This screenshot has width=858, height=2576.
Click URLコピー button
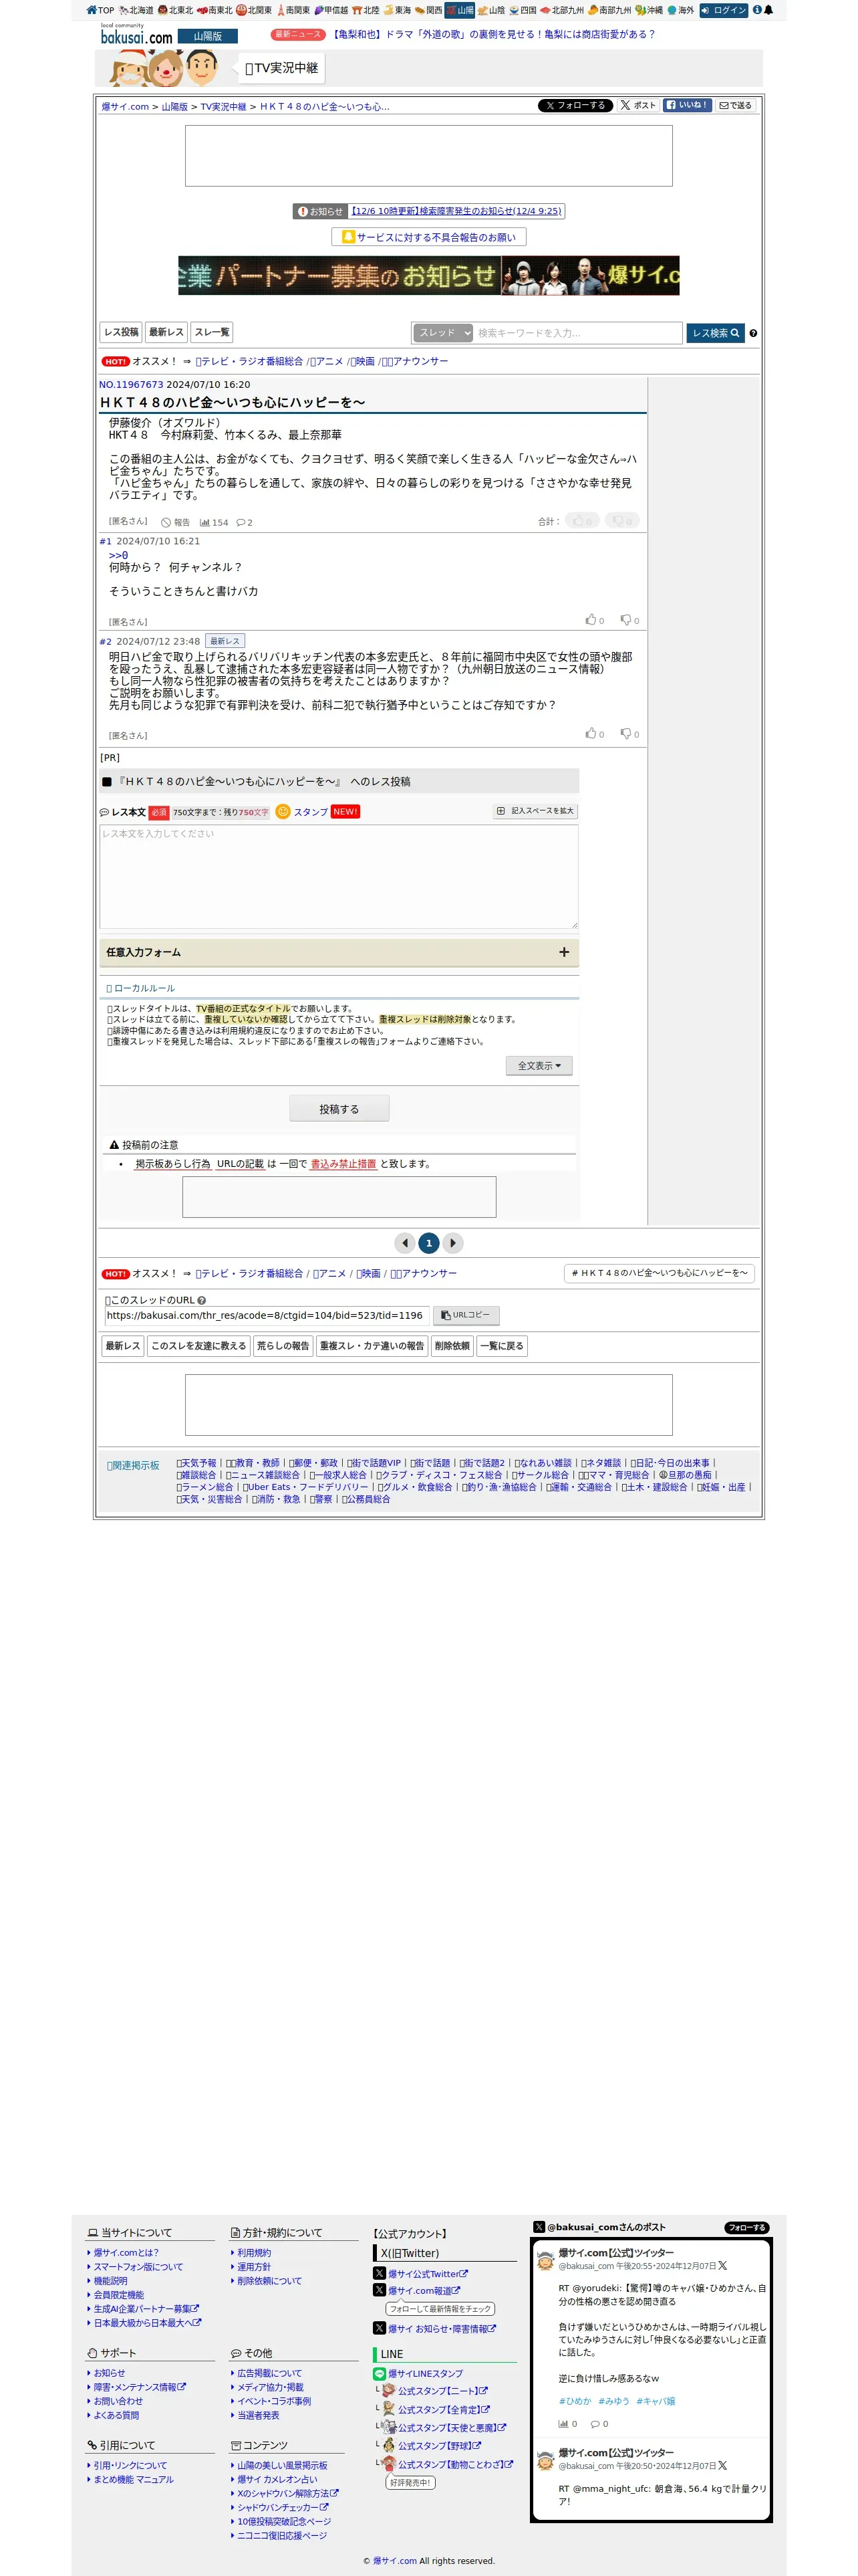[x=466, y=1315]
